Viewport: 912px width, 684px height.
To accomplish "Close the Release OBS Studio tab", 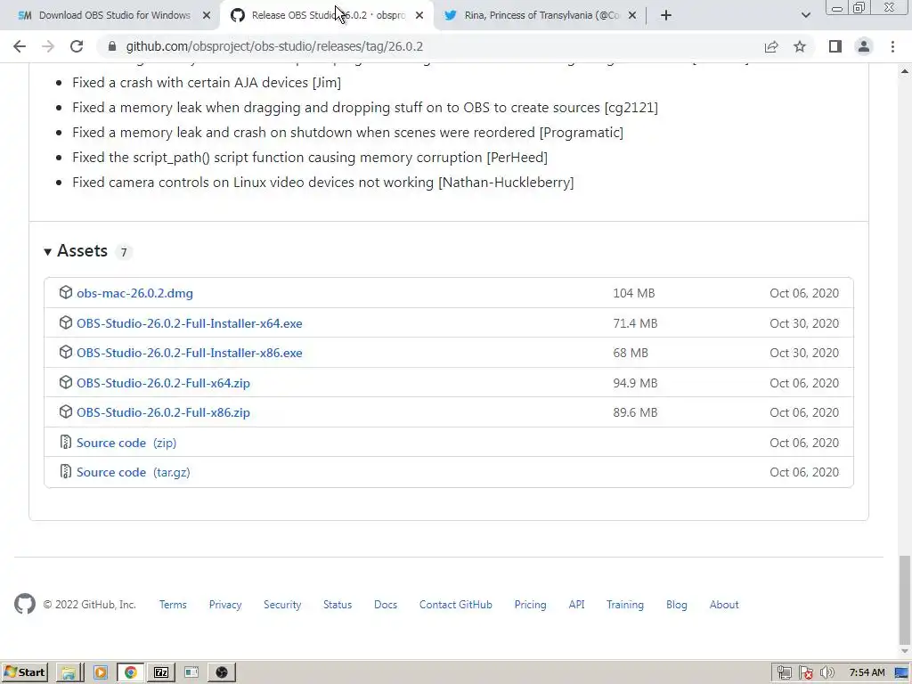I will (419, 16).
